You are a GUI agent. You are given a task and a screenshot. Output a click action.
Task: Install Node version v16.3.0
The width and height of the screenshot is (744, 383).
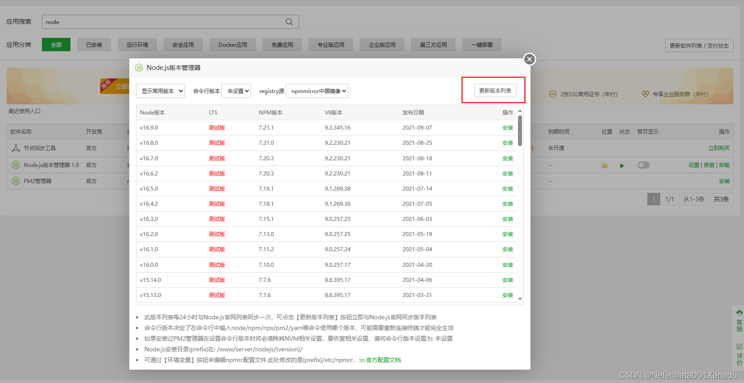507,219
